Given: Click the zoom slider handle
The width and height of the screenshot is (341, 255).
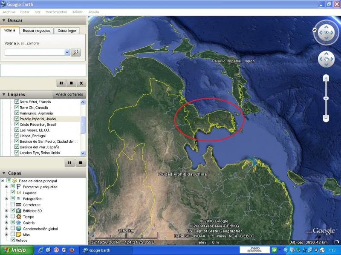Looking at the screenshot, I should pos(326,99).
